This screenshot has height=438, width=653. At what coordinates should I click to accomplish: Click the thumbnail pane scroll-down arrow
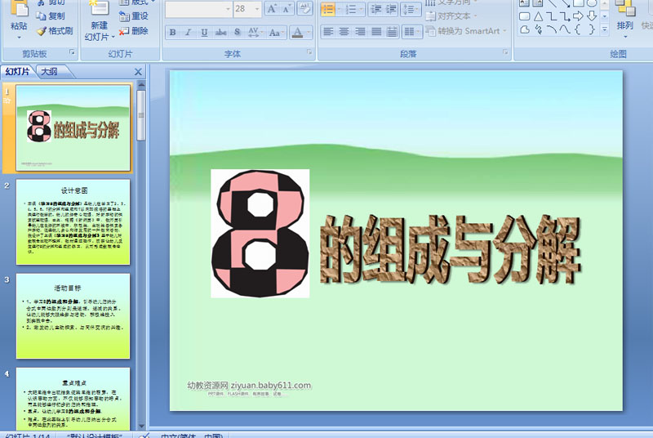click(141, 426)
